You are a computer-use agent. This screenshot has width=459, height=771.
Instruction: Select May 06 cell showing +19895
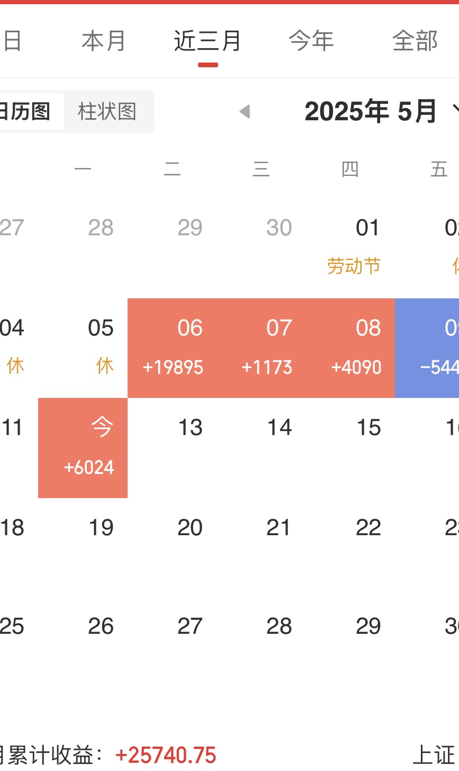[173, 348]
